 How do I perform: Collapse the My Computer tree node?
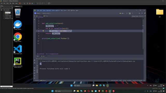1,10
